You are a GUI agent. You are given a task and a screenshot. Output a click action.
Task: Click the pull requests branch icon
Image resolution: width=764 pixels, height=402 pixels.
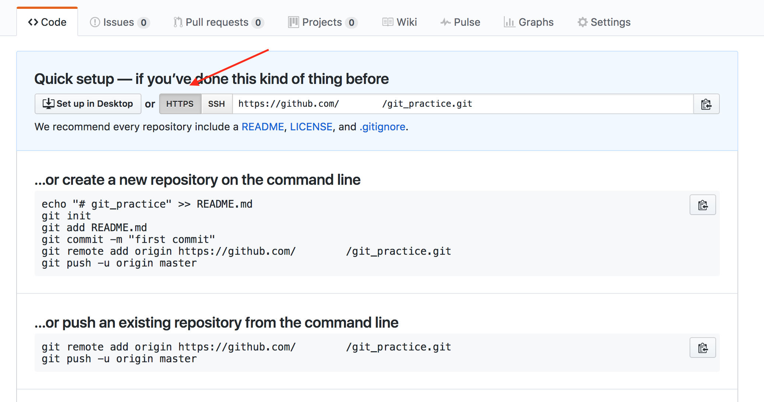177,22
